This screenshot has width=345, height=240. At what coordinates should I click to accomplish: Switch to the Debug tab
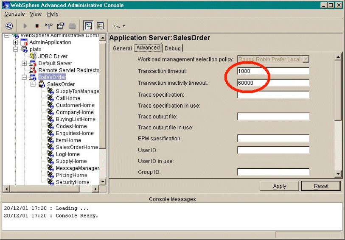[x=173, y=48]
